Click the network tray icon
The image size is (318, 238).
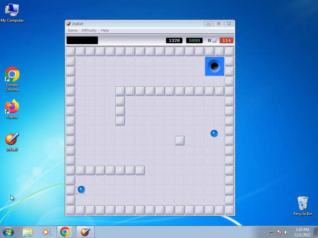(271, 232)
